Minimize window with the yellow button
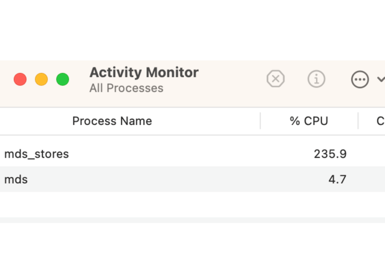385x257 pixels. [x=41, y=79]
